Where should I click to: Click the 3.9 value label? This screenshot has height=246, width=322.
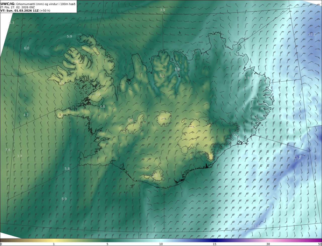(163, 10)
